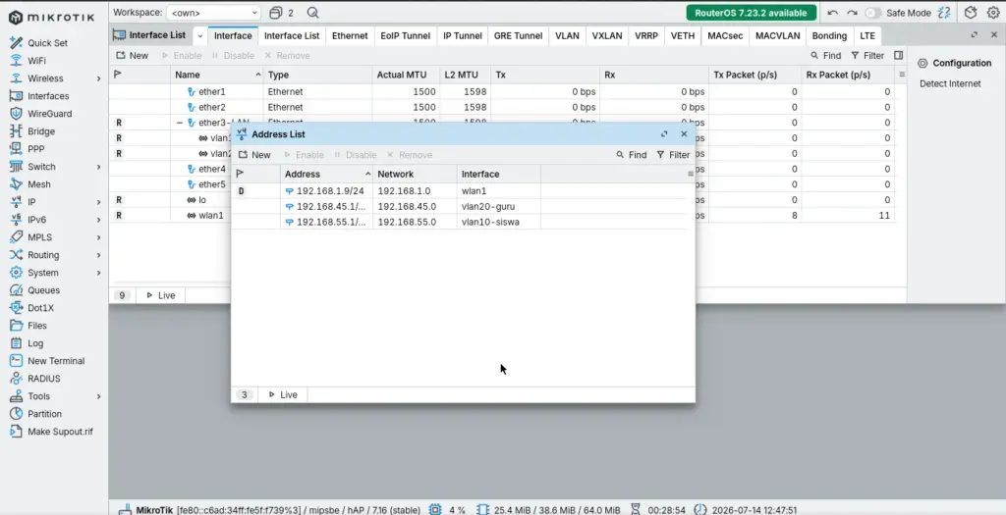The image size is (1006, 515).
Task: Switch to the Bonding tab
Action: pos(829,36)
